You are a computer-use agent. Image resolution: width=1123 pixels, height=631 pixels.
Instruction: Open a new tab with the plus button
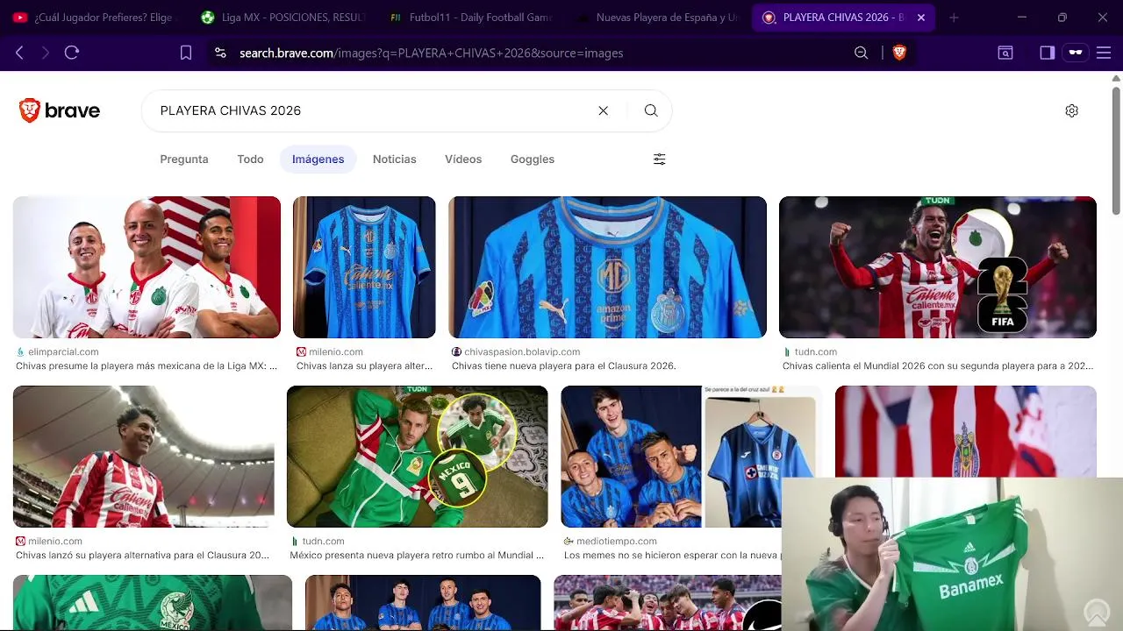click(x=954, y=18)
